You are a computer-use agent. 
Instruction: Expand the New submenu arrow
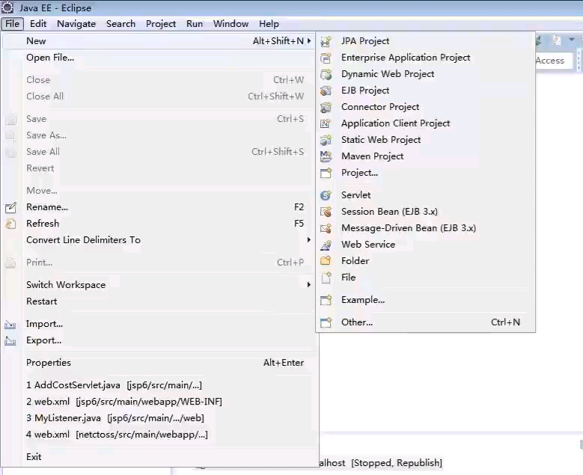point(309,41)
